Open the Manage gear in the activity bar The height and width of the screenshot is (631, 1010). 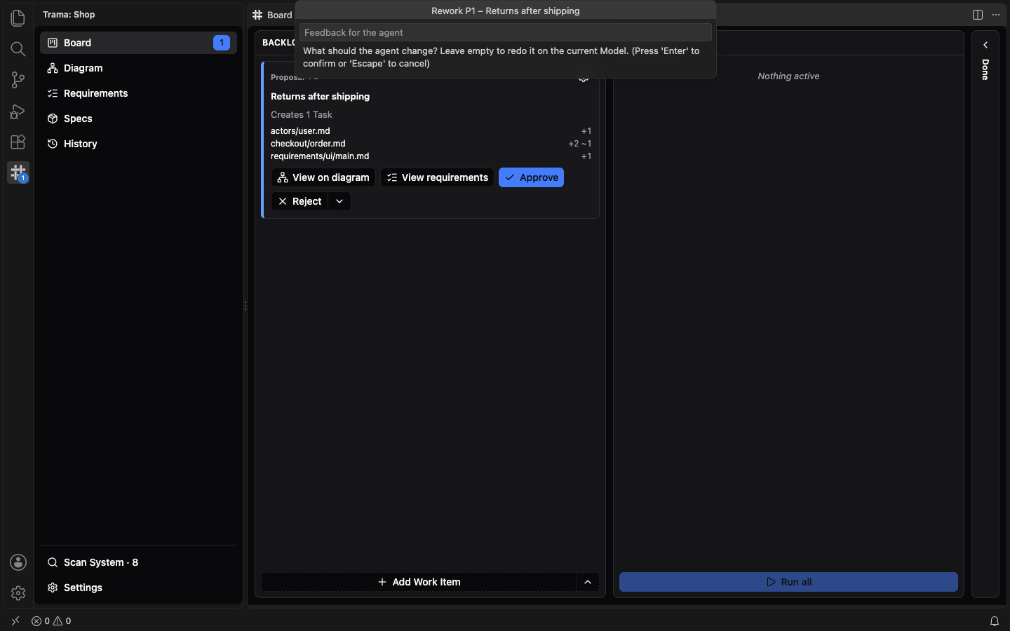coord(18,593)
